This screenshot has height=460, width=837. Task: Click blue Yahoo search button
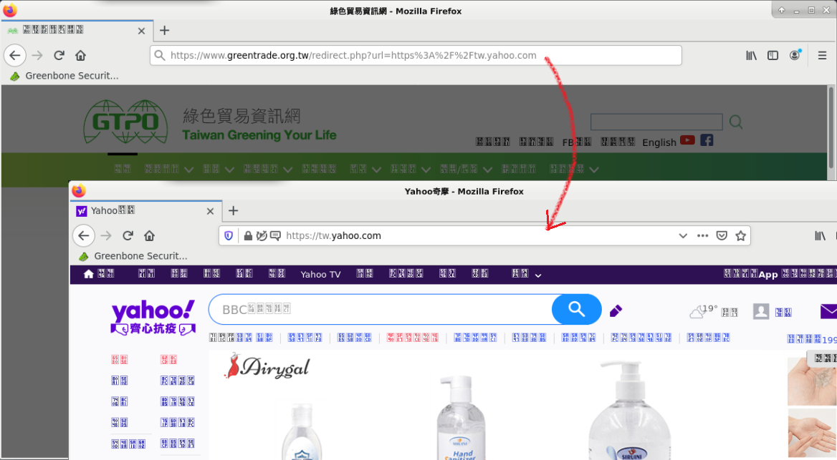click(576, 309)
